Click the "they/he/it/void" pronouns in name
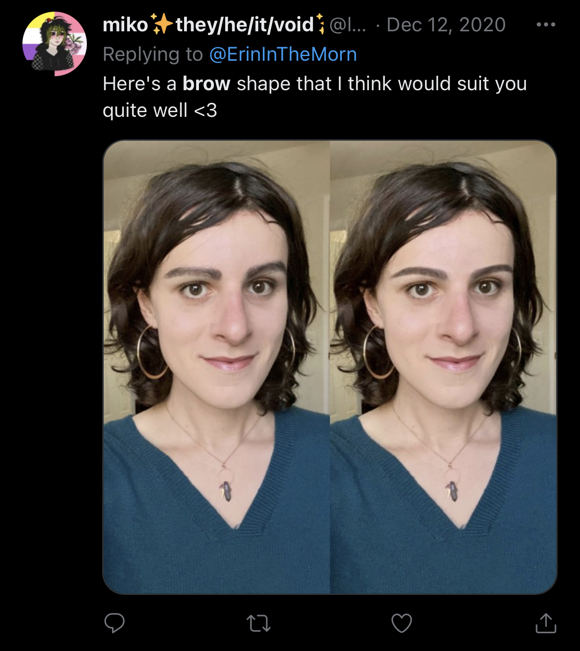The width and height of the screenshot is (580, 651). click(x=245, y=25)
